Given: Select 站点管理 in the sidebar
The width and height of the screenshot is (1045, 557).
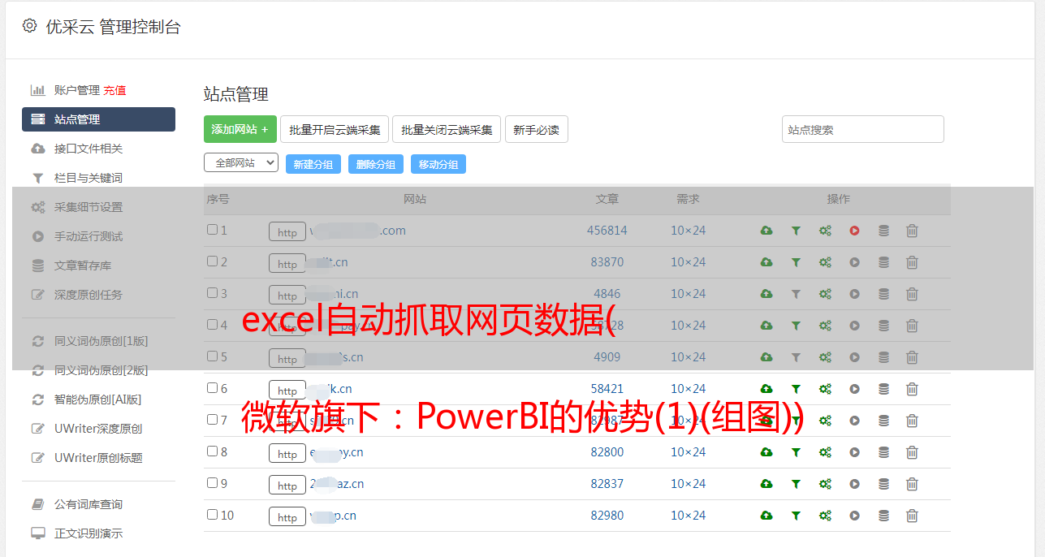Looking at the screenshot, I should click(x=98, y=119).
